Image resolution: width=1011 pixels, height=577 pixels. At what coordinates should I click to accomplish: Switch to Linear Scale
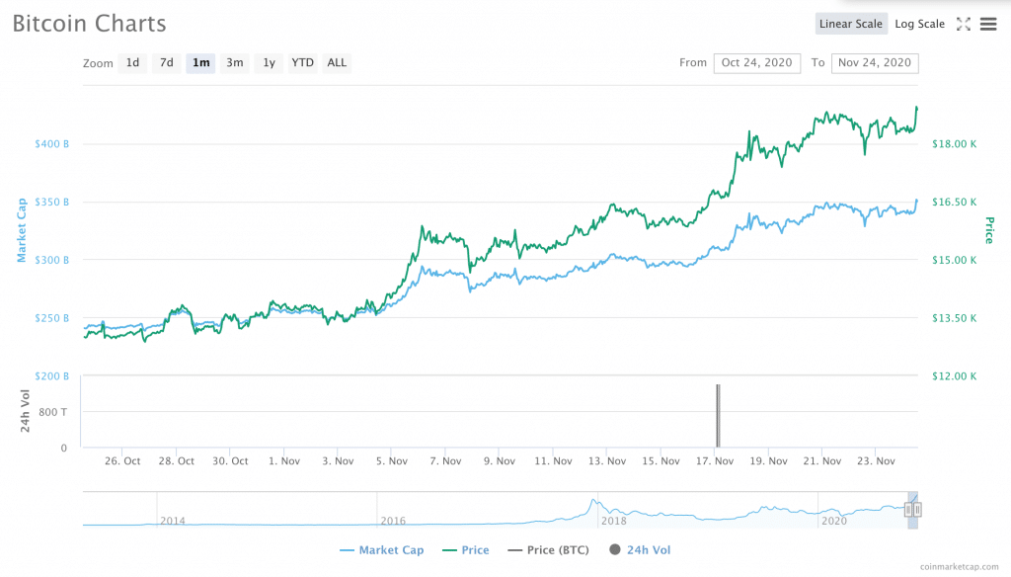850,24
